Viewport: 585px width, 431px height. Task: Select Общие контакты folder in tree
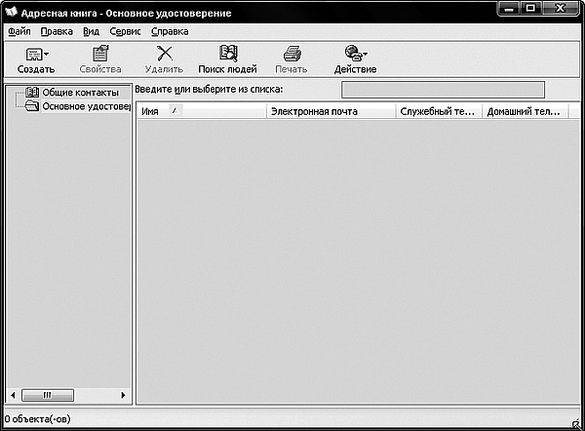click(82, 93)
